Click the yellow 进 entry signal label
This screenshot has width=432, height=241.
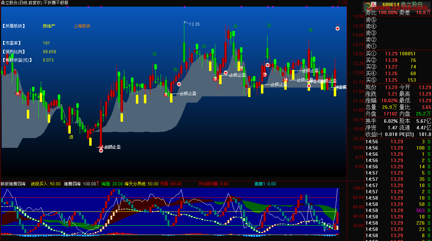coord(71,137)
